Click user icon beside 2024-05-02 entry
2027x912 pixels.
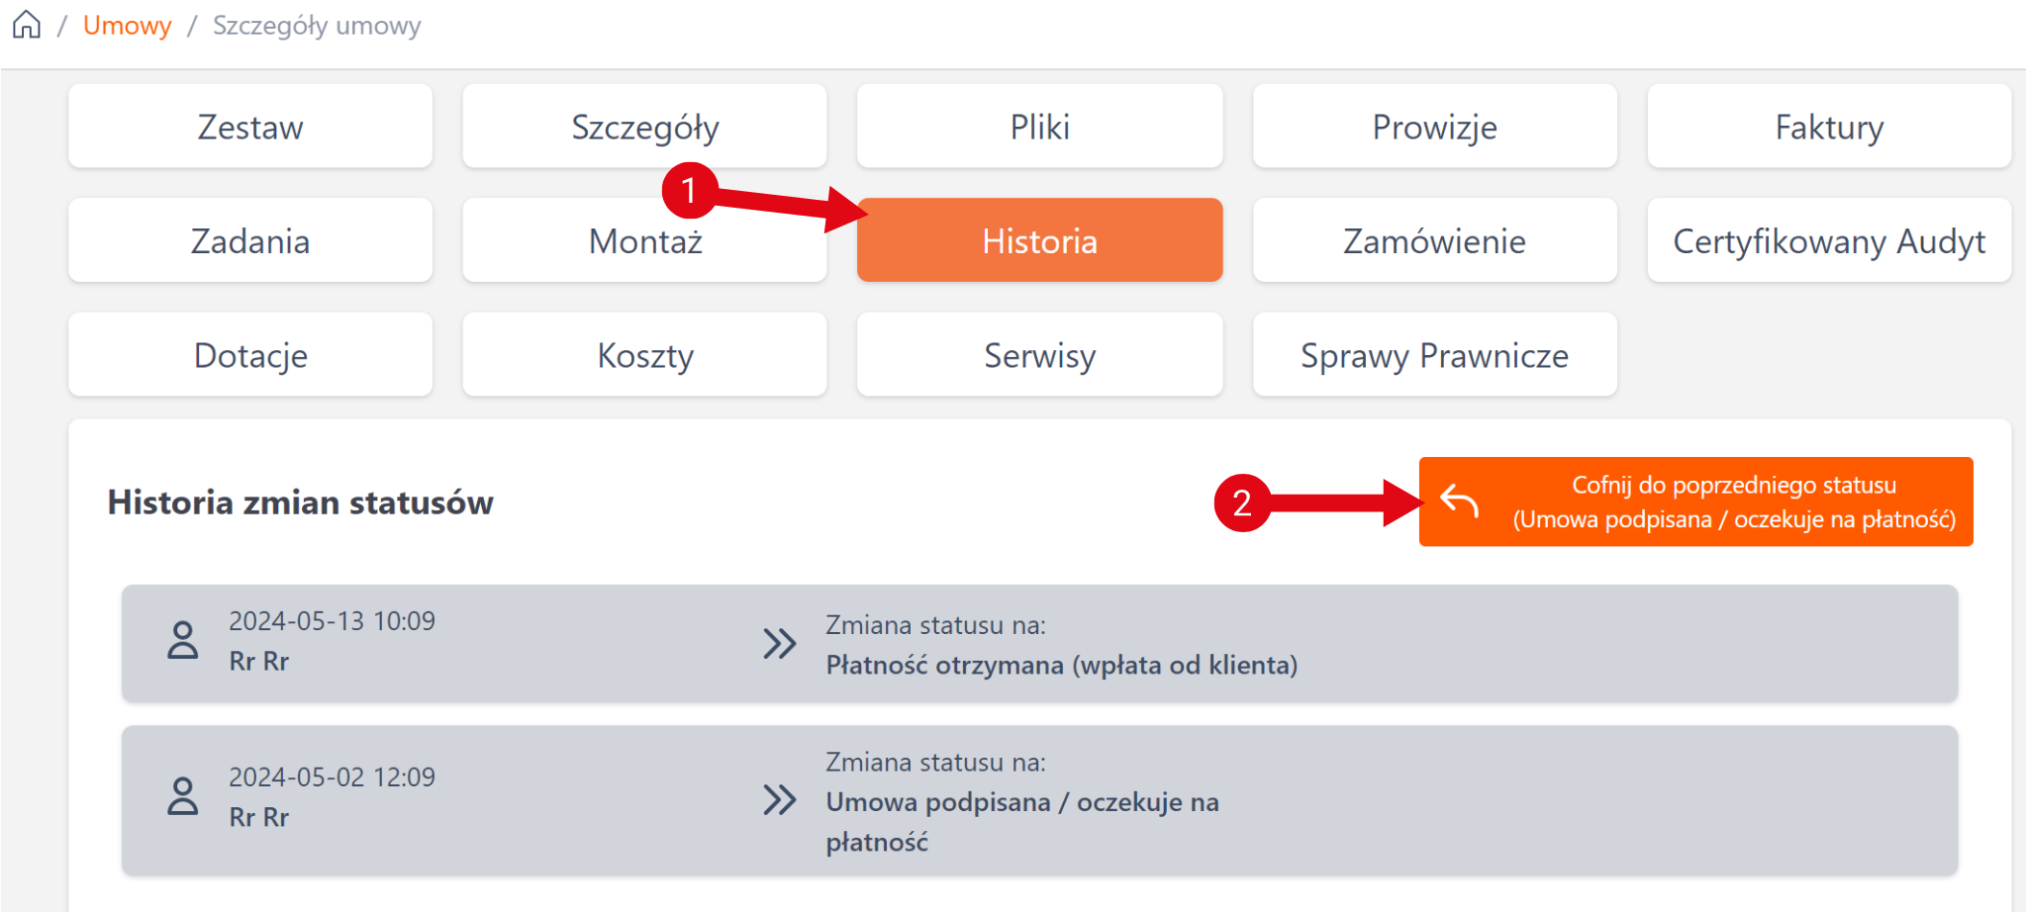(x=183, y=797)
